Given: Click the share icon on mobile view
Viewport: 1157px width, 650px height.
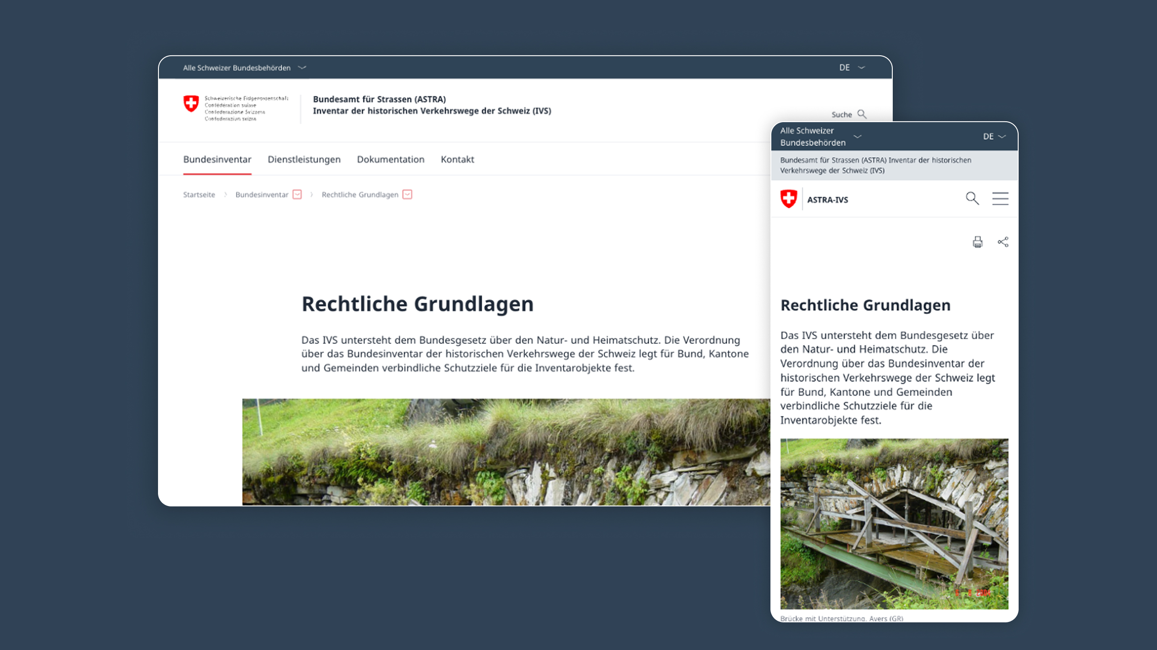Looking at the screenshot, I should click(1003, 242).
